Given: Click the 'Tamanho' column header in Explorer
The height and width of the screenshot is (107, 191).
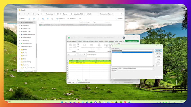Looking at the screenshot, I should tap(107, 22).
